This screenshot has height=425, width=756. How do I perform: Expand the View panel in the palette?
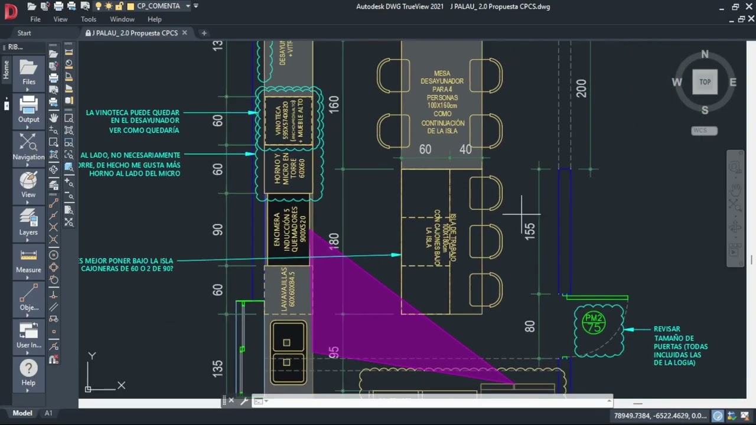click(28, 185)
